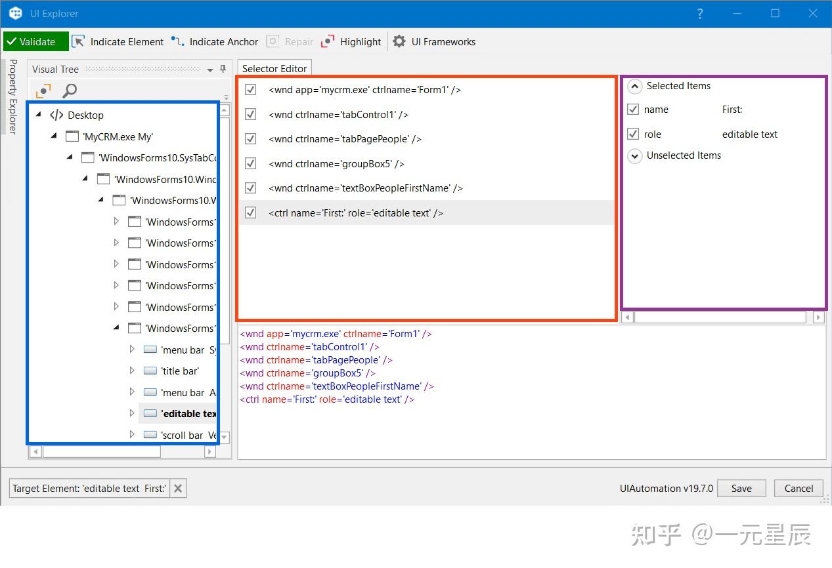Pin the Visual Tree panel
832x568 pixels.
pyautogui.click(x=222, y=69)
